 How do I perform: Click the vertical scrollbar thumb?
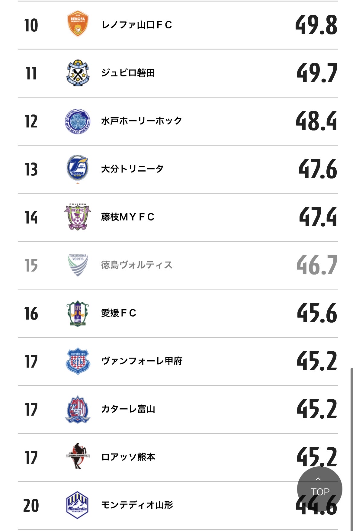[x=352, y=447]
